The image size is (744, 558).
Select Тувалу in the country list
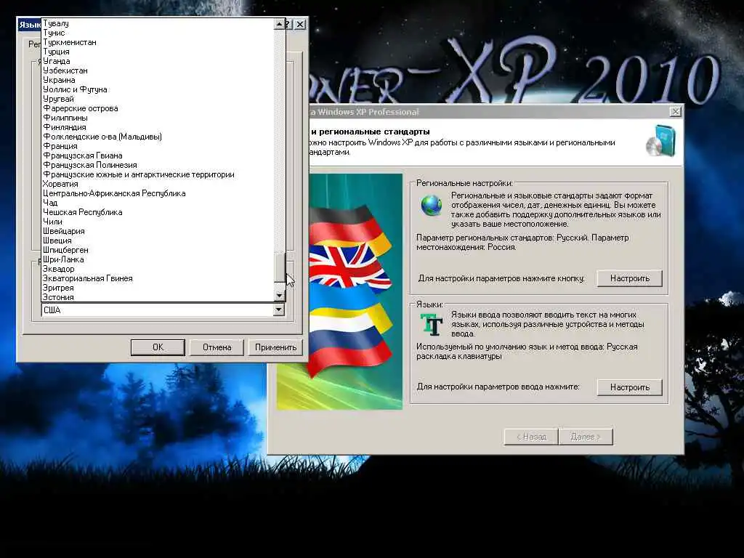158,23
